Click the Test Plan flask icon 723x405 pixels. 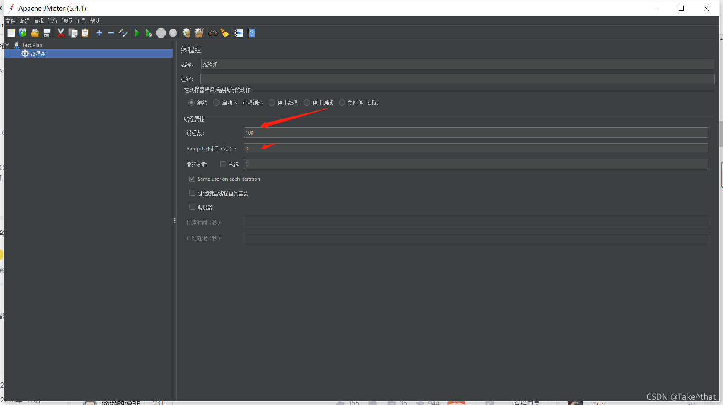coord(17,45)
